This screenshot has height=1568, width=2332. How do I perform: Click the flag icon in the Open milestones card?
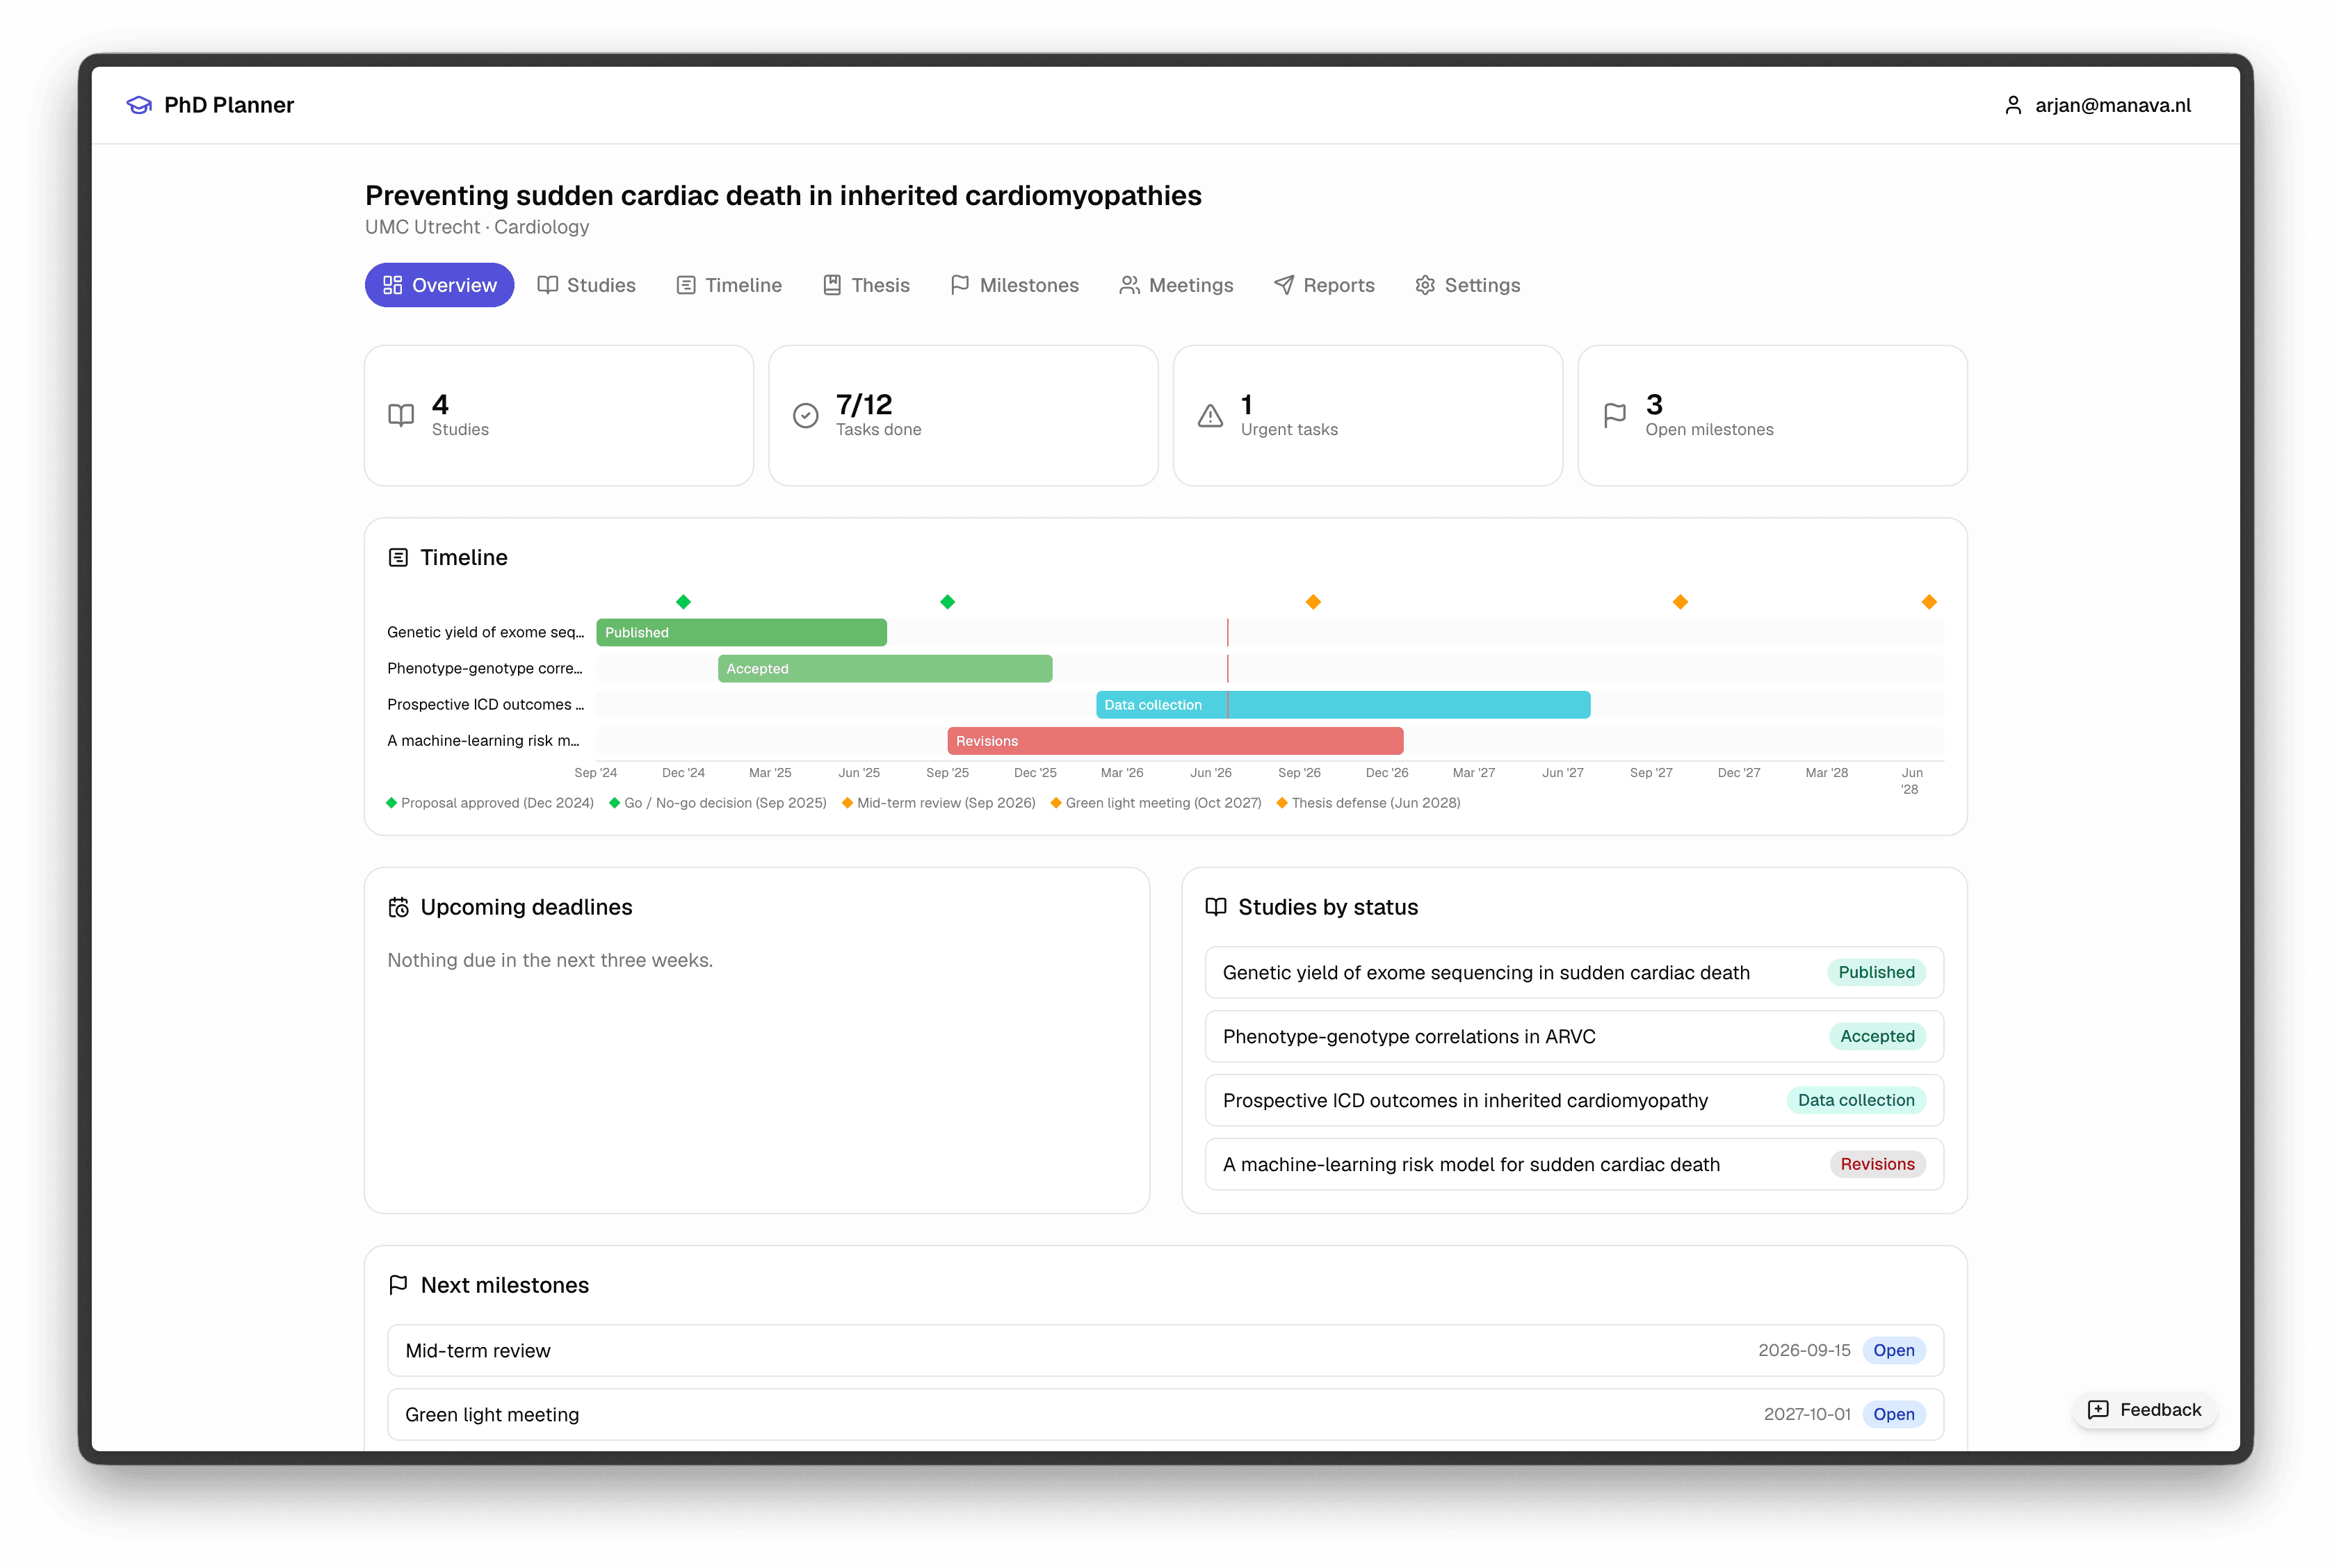[x=1614, y=415]
